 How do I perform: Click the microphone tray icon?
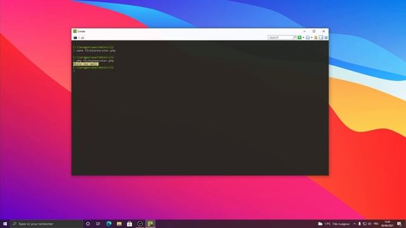click(x=360, y=224)
